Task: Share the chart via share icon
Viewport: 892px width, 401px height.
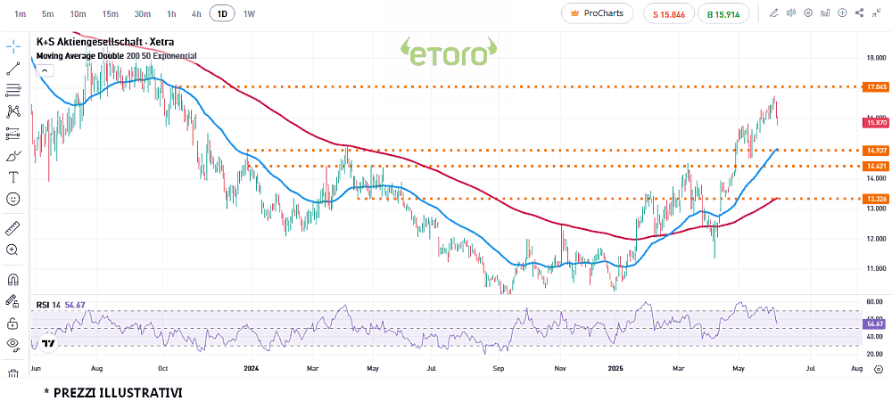Action: click(x=860, y=13)
